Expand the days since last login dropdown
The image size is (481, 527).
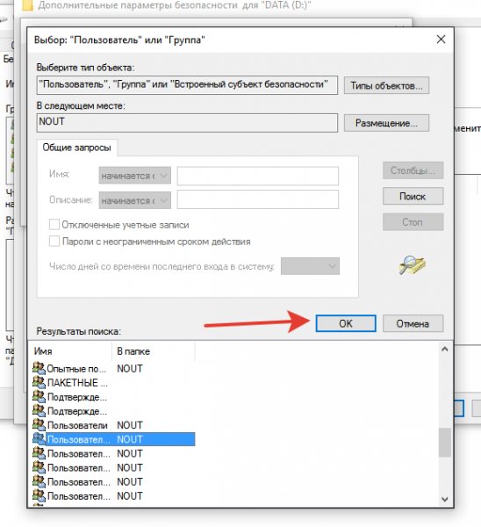tap(310, 266)
